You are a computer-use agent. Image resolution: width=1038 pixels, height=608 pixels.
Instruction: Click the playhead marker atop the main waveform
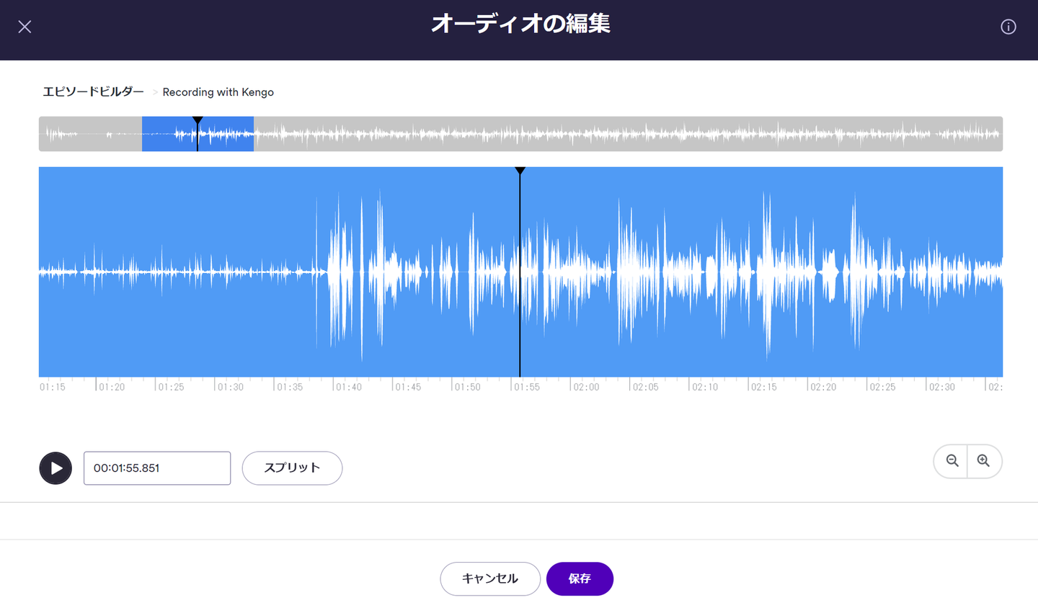click(x=520, y=171)
